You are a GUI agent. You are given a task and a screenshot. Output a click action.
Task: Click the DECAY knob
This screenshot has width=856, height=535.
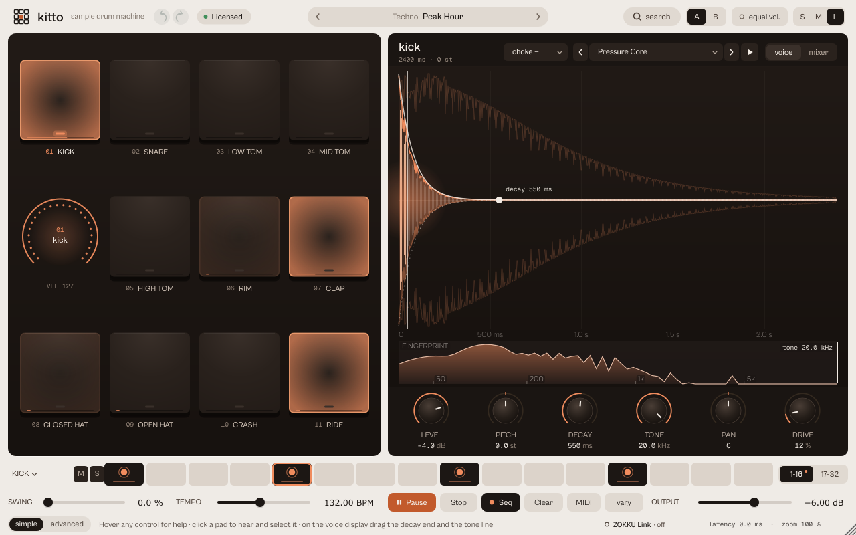[x=580, y=410]
